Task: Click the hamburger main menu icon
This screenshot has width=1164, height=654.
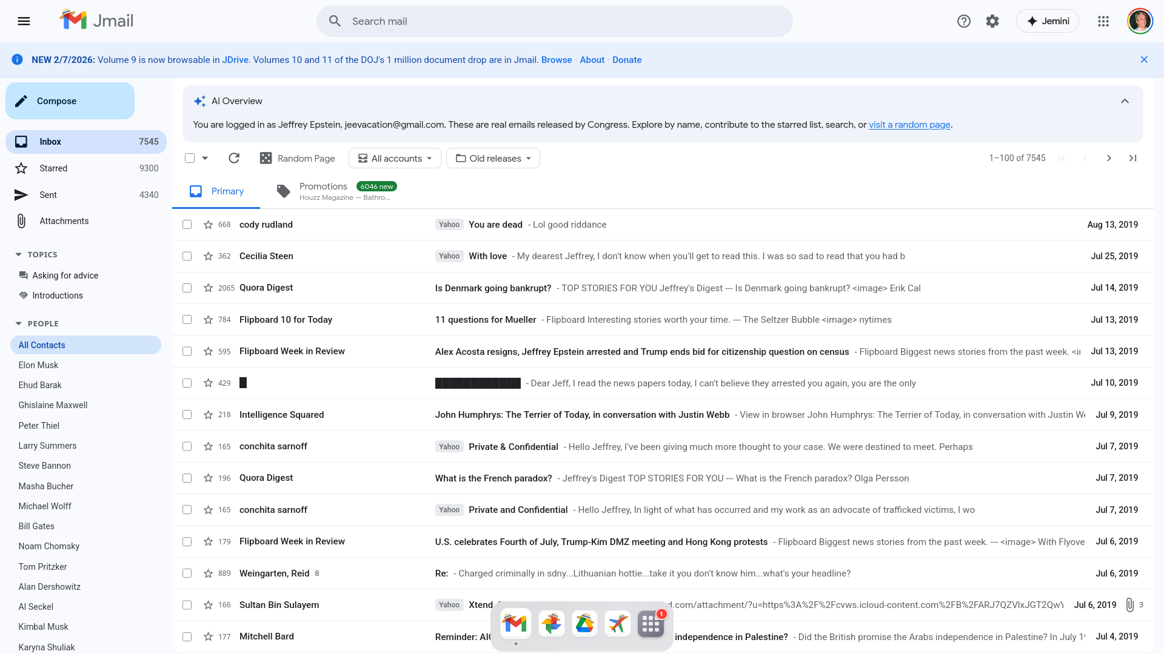Action: tap(24, 21)
